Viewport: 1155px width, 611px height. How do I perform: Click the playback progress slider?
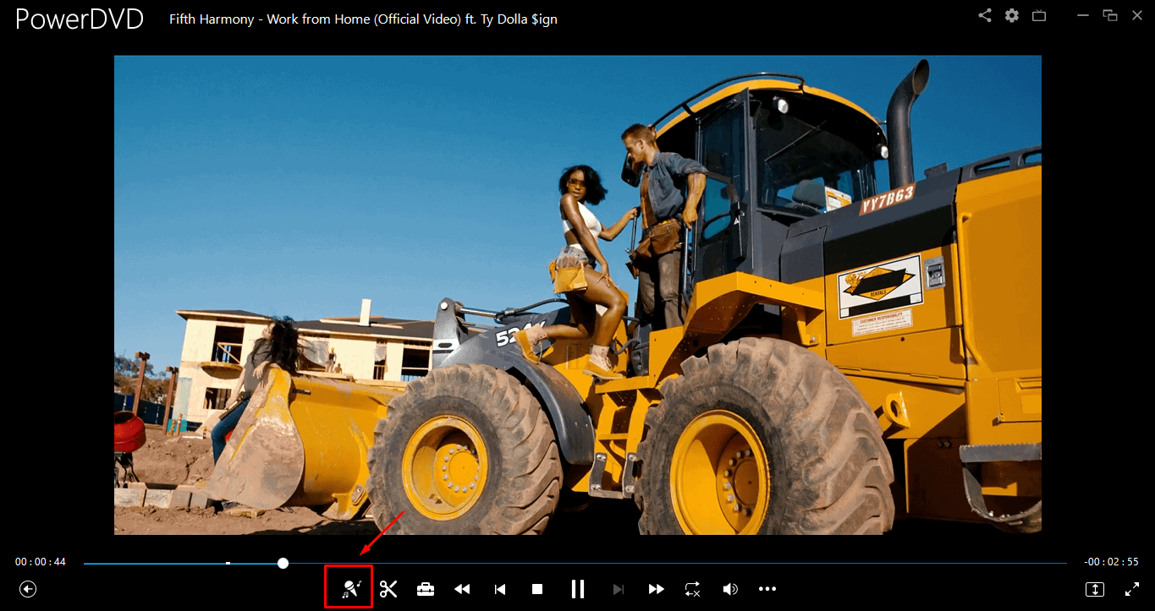tap(283, 562)
